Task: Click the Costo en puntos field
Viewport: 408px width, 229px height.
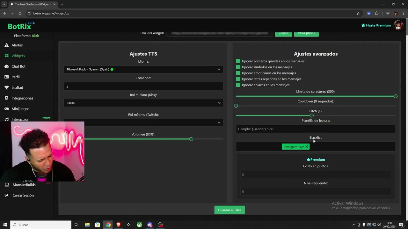Action: click(x=316, y=175)
